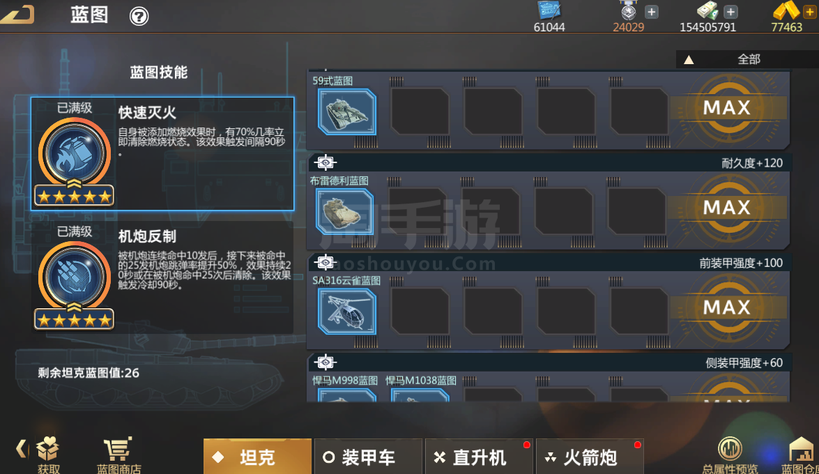Add more gold bars with plus
The width and height of the screenshot is (819, 474).
810,12
